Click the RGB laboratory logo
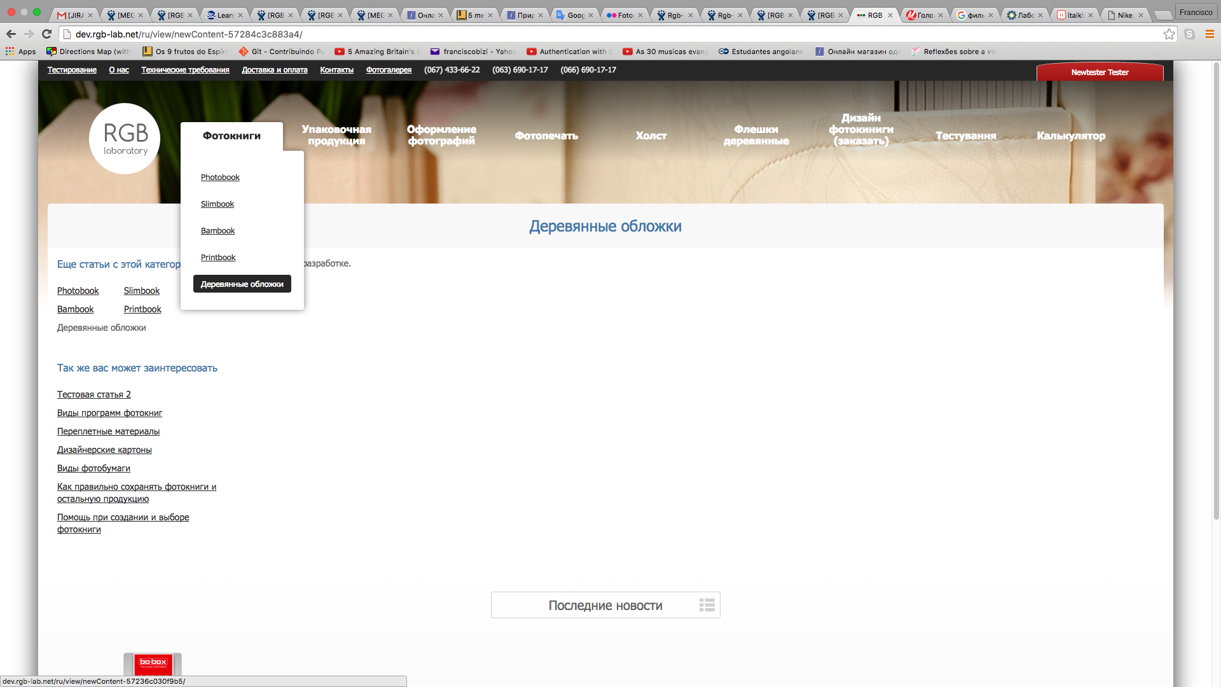Image resolution: width=1221 pixels, height=687 pixels. [125, 139]
